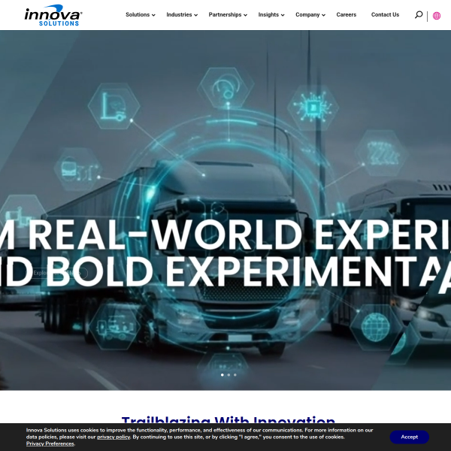Go to the Careers page
The height and width of the screenshot is (451, 451).
point(347,15)
